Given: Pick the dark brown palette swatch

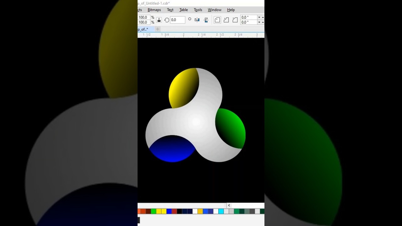Looking at the screenshot, I should [148, 212].
